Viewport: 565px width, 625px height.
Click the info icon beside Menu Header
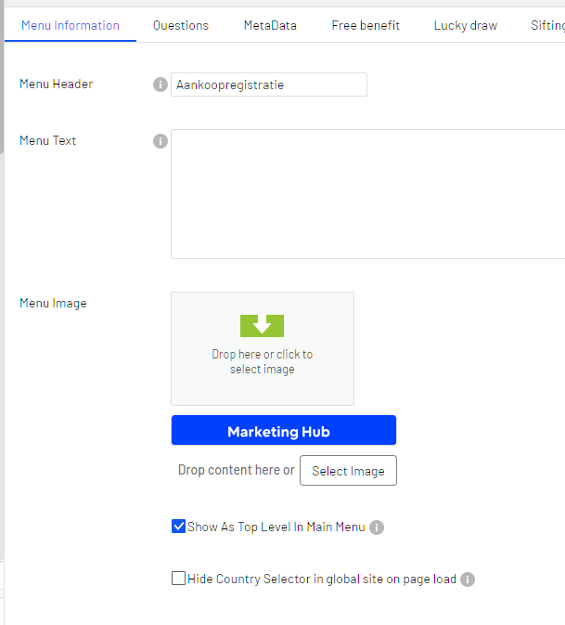160,85
